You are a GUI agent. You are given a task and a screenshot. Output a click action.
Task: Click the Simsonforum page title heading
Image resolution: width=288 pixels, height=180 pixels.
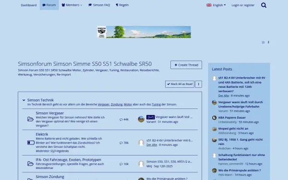click(x=84, y=64)
